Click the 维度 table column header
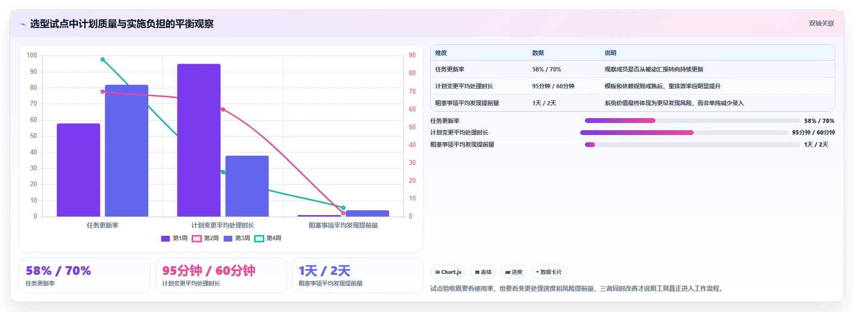The width and height of the screenshot is (854, 312). (x=441, y=53)
